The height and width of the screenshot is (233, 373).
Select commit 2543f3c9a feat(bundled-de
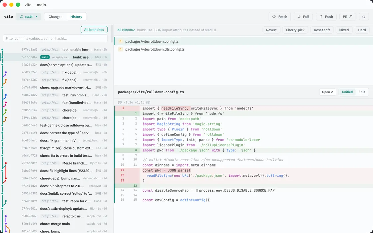tap(55, 103)
